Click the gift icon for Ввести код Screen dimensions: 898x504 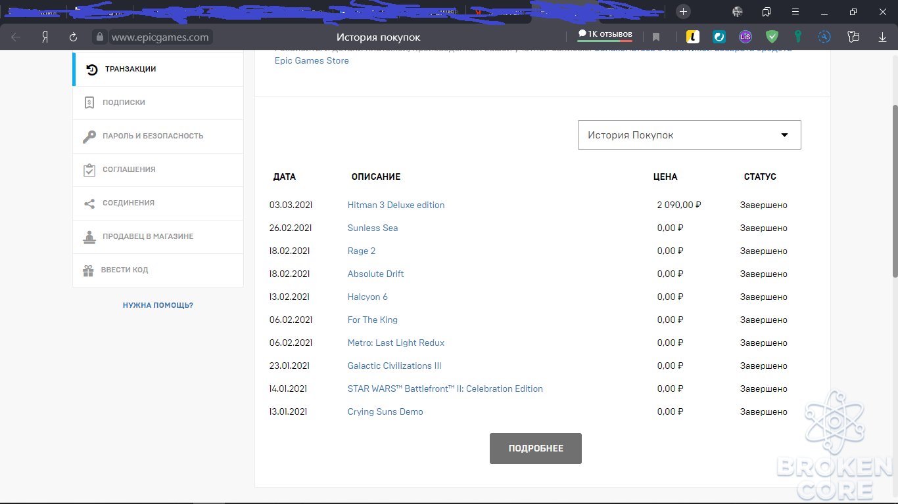tap(88, 270)
